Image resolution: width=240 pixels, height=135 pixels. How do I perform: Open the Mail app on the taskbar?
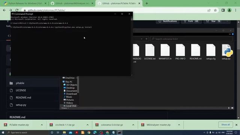point(70,132)
